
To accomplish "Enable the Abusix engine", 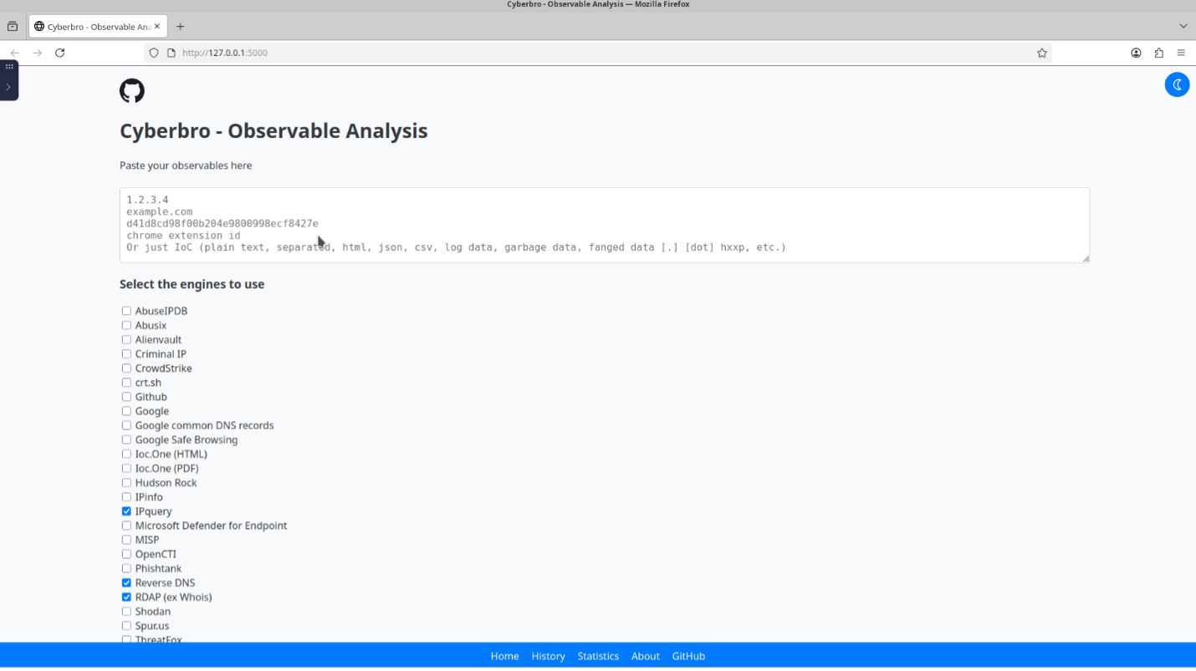I will click(126, 325).
